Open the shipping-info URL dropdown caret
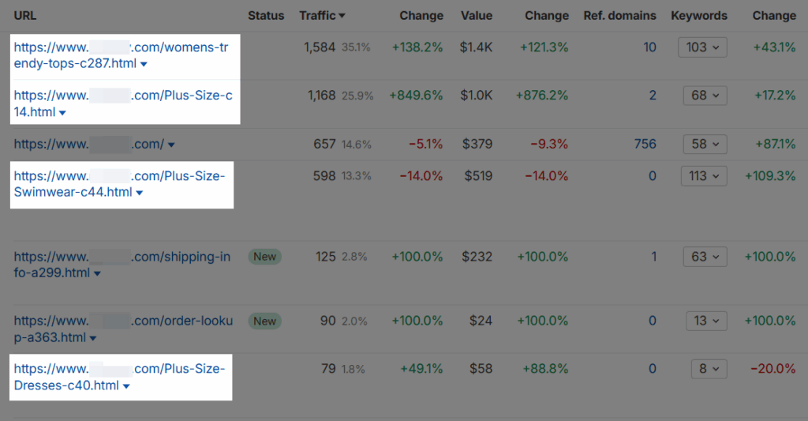This screenshot has width=808, height=421. 97,274
